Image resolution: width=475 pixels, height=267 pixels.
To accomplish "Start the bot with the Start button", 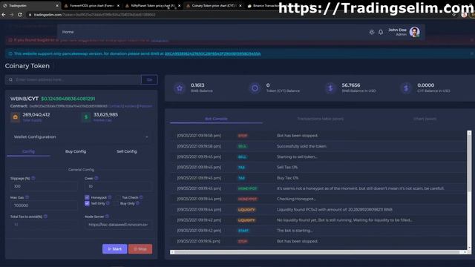I will pos(114,249).
